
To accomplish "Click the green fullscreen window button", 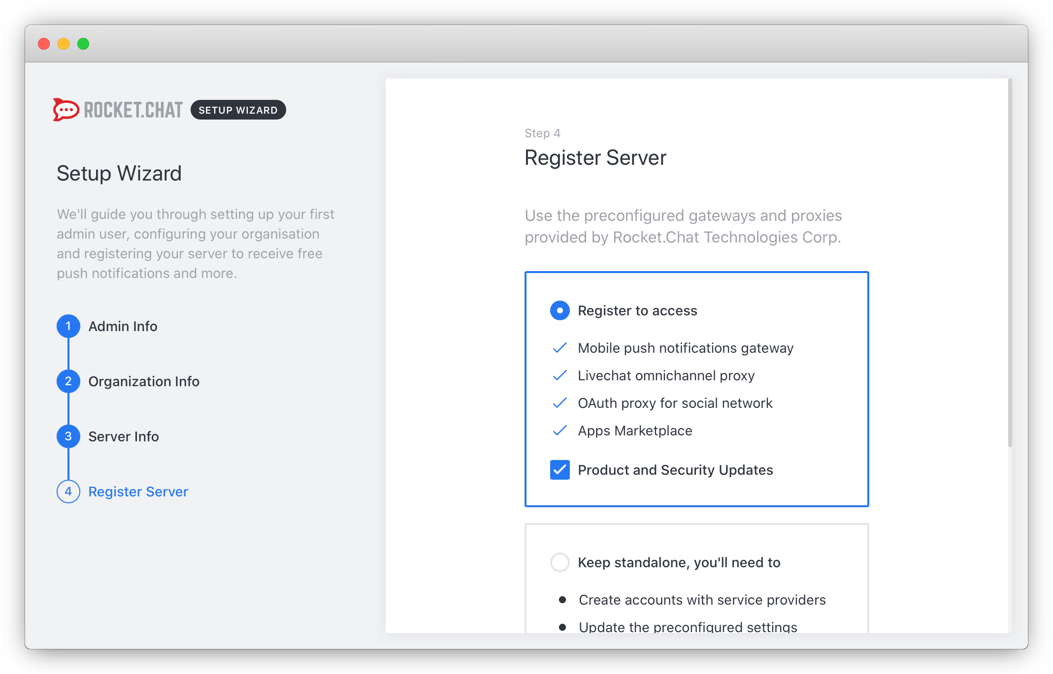I will [x=83, y=44].
